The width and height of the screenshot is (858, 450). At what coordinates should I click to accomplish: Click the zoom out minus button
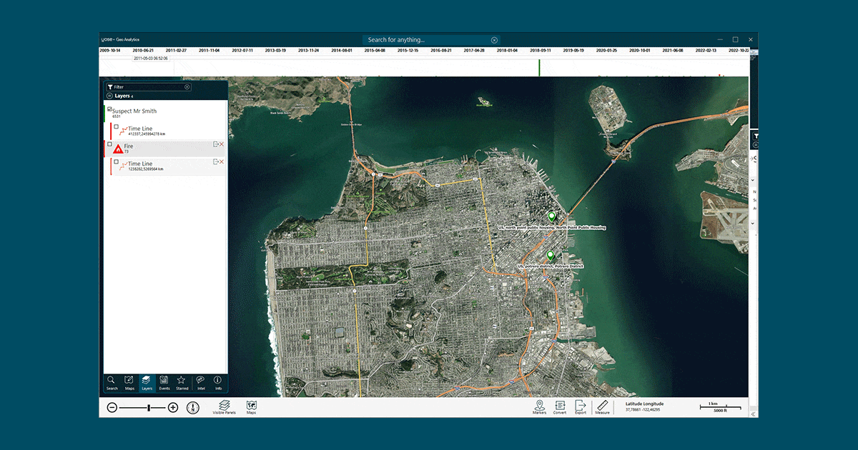click(112, 407)
